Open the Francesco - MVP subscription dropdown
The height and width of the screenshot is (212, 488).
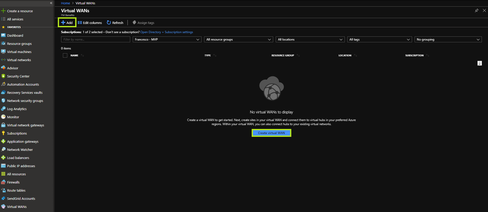(167, 39)
